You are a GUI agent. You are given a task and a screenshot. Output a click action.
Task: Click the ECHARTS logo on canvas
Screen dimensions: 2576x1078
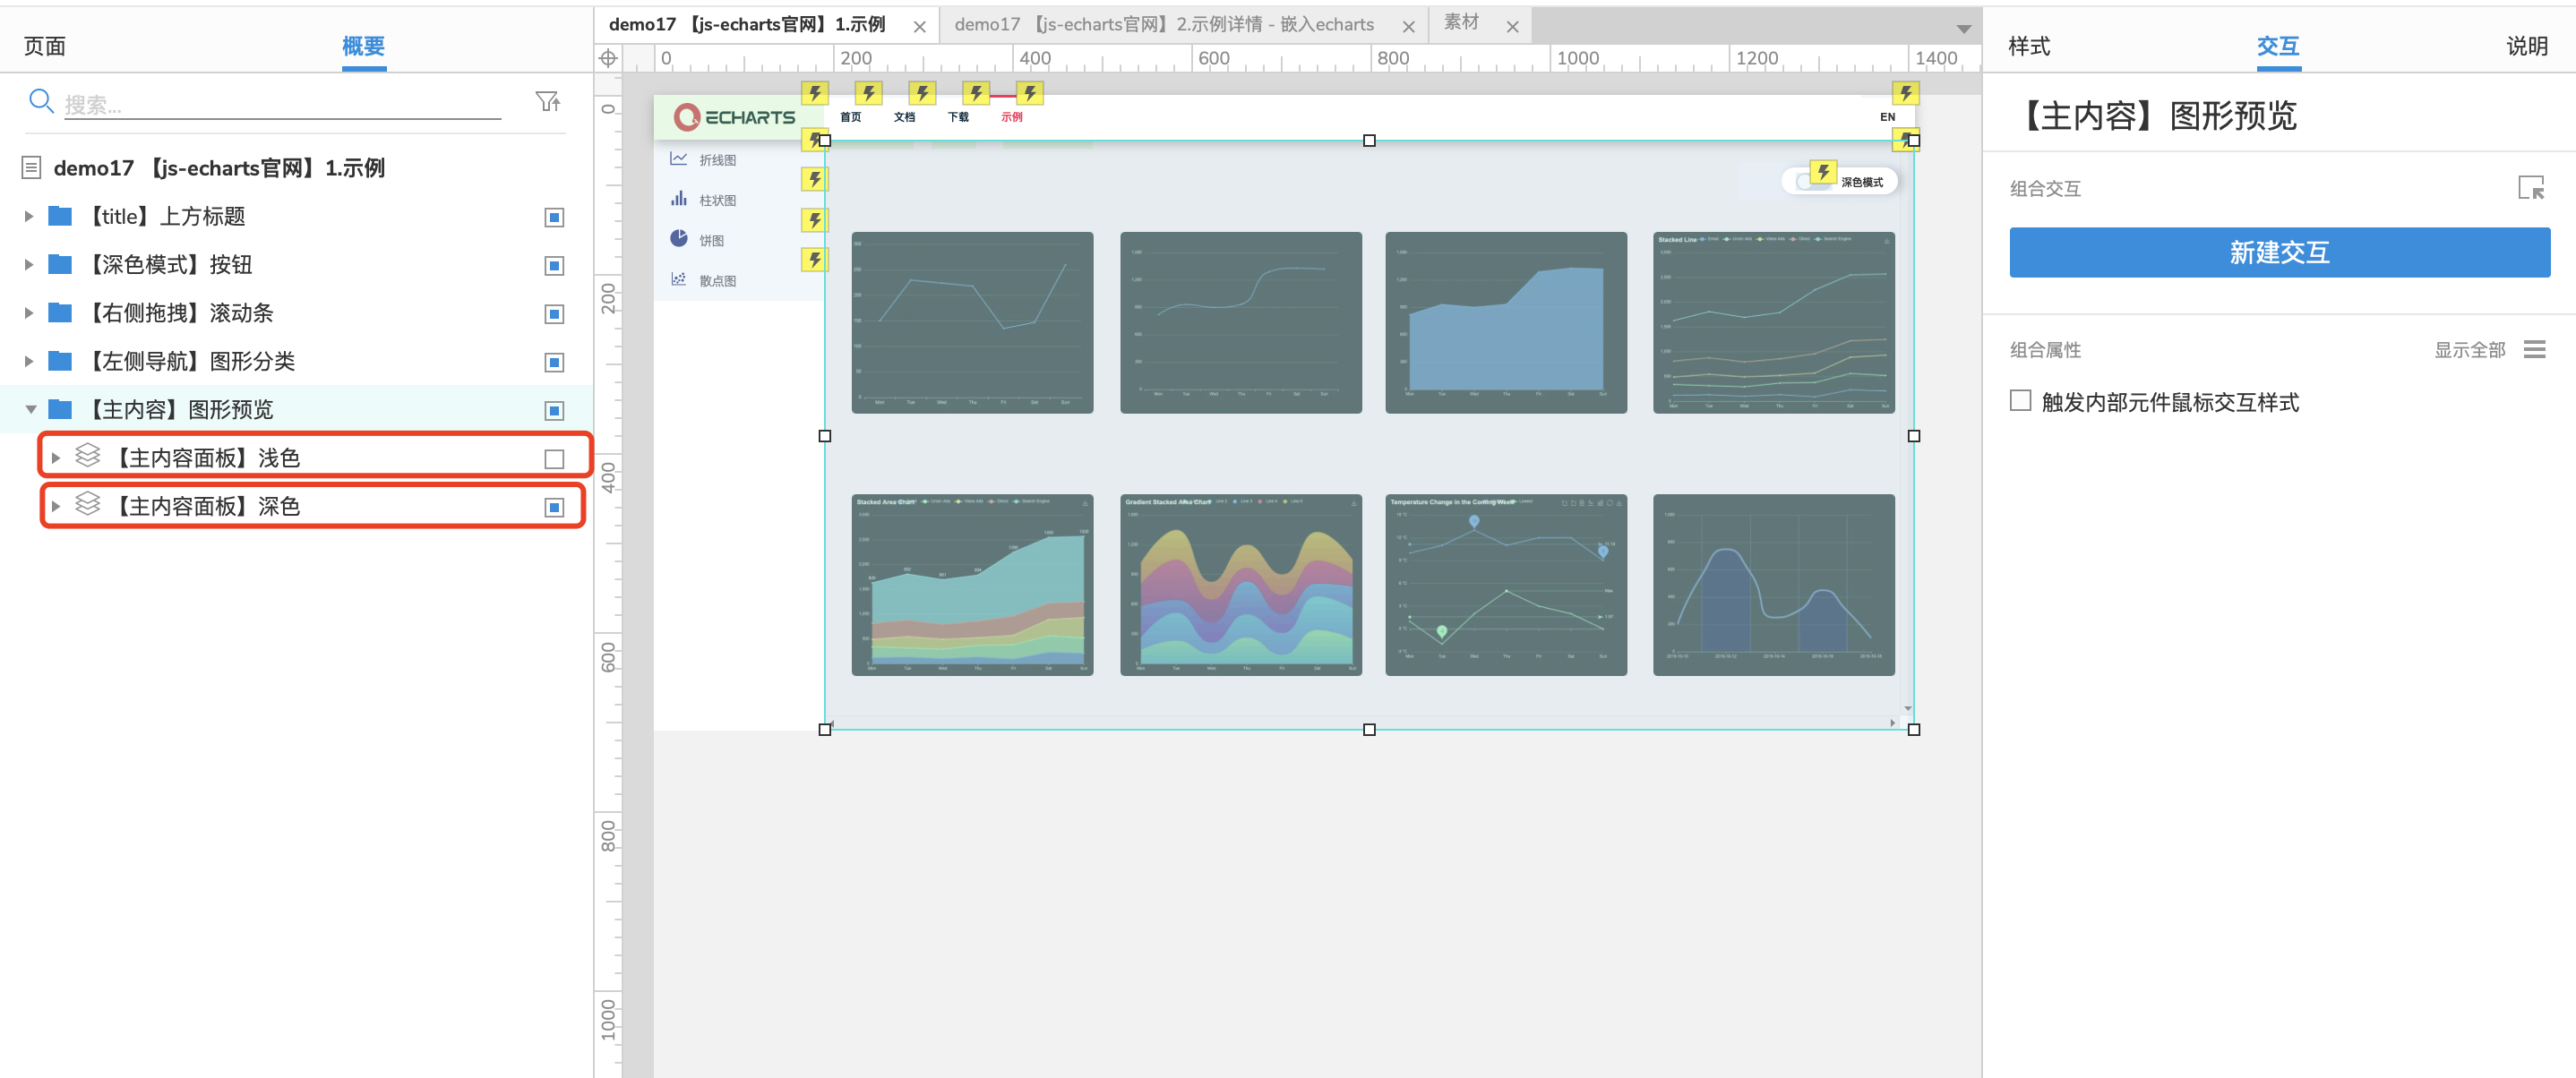(x=735, y=117)
